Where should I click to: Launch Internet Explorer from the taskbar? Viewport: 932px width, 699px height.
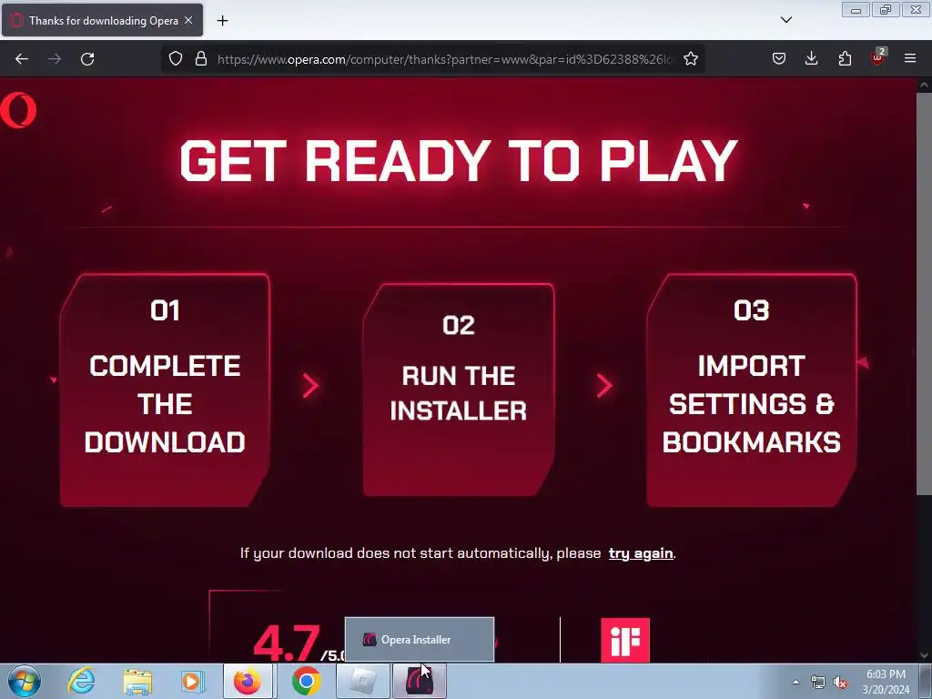coord(81,681)
